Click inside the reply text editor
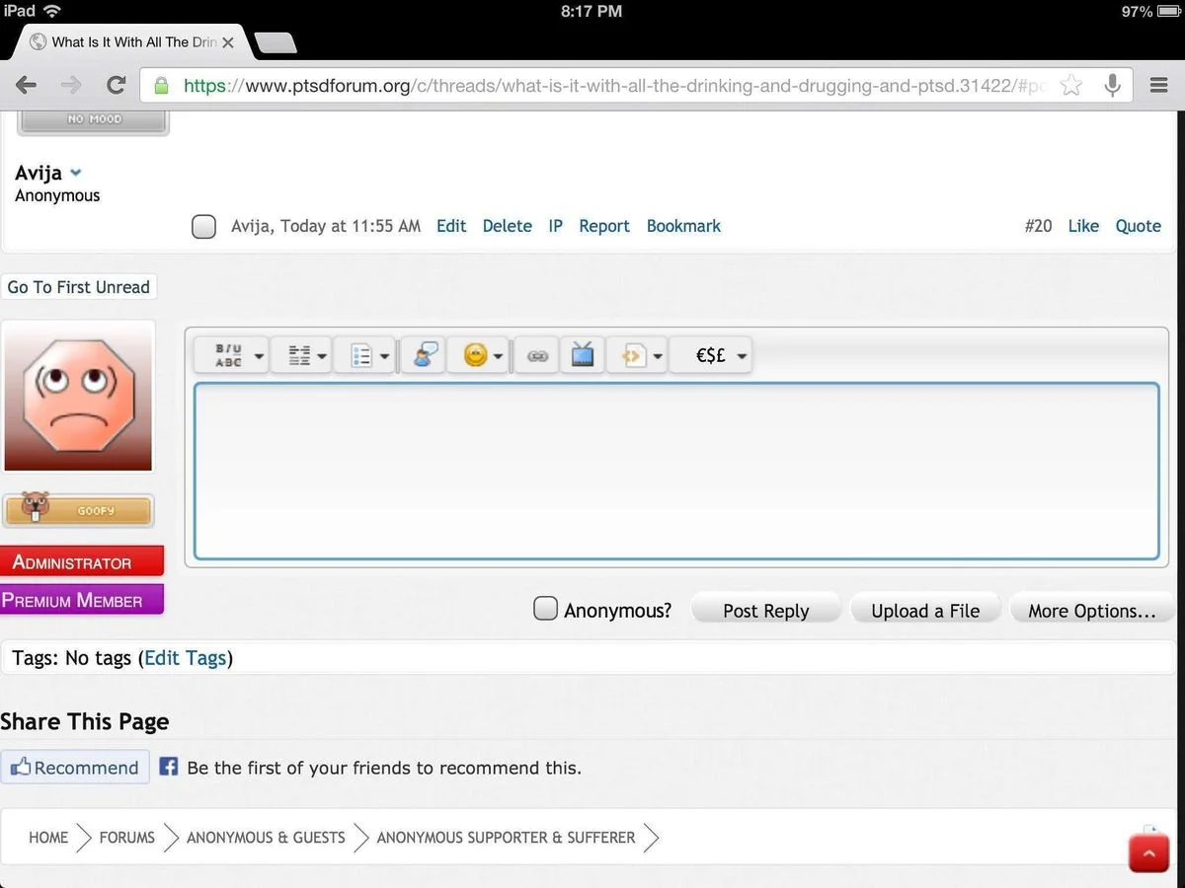1185x888 pixels. [x=676, y=472]
